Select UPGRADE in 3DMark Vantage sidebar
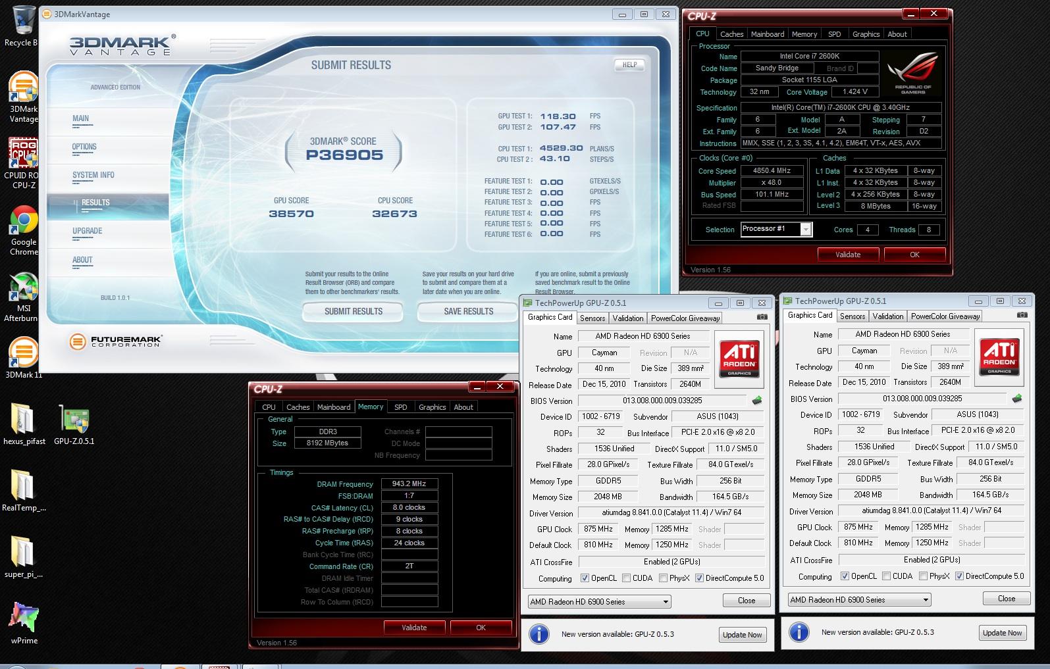1050x669 pixels. click(x=87, y=231)
